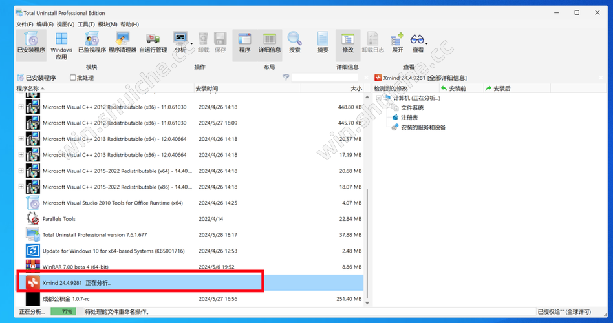613x323 pixels.
Task: Select WinRAR 7.00 beta 4 row
Action: (189, 267)
